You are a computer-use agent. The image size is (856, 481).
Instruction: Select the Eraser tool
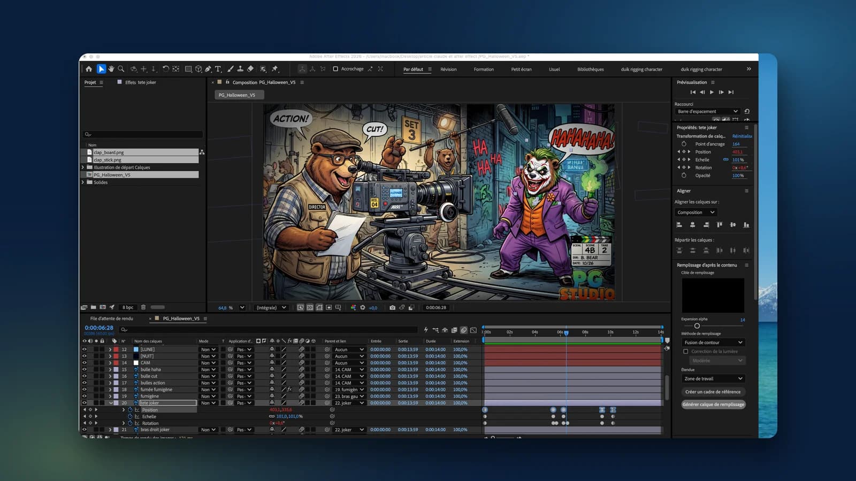pos(250,69)
